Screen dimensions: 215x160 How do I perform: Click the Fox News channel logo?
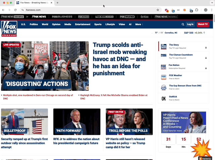pyautogui.click(x=9, y=29)
